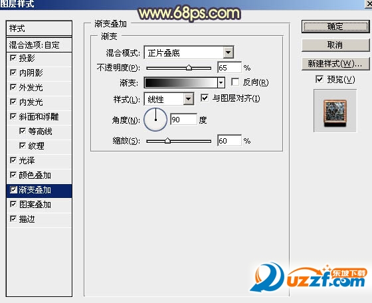This screenshot has width=372, height=303.
Task: Toggle the 内阴影 checkbox
Action: tap(13, 72)
